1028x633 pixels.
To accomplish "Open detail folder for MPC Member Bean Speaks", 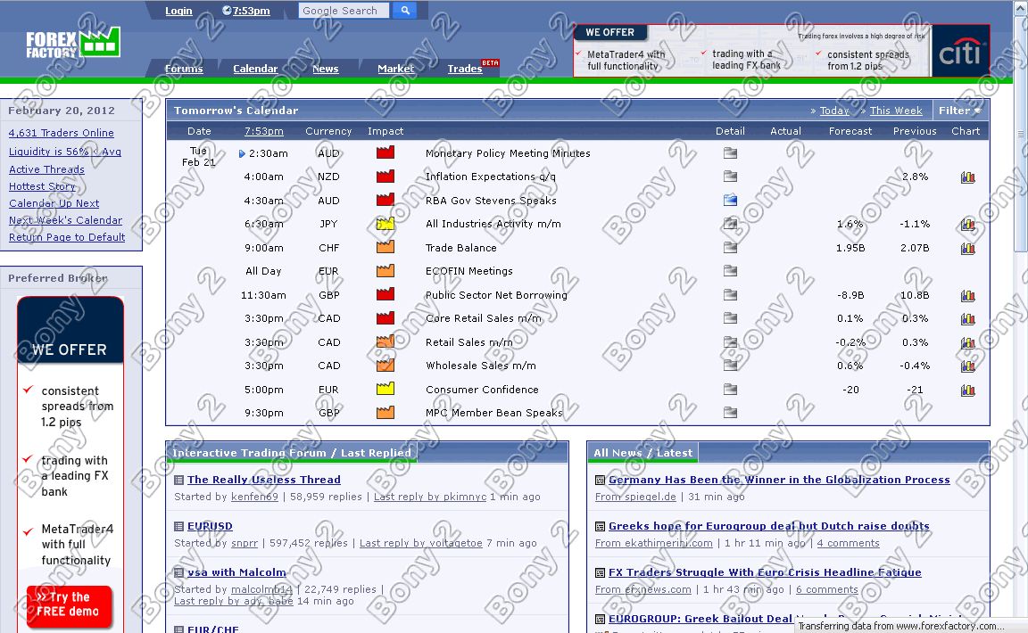I will (x=730, y=413).
